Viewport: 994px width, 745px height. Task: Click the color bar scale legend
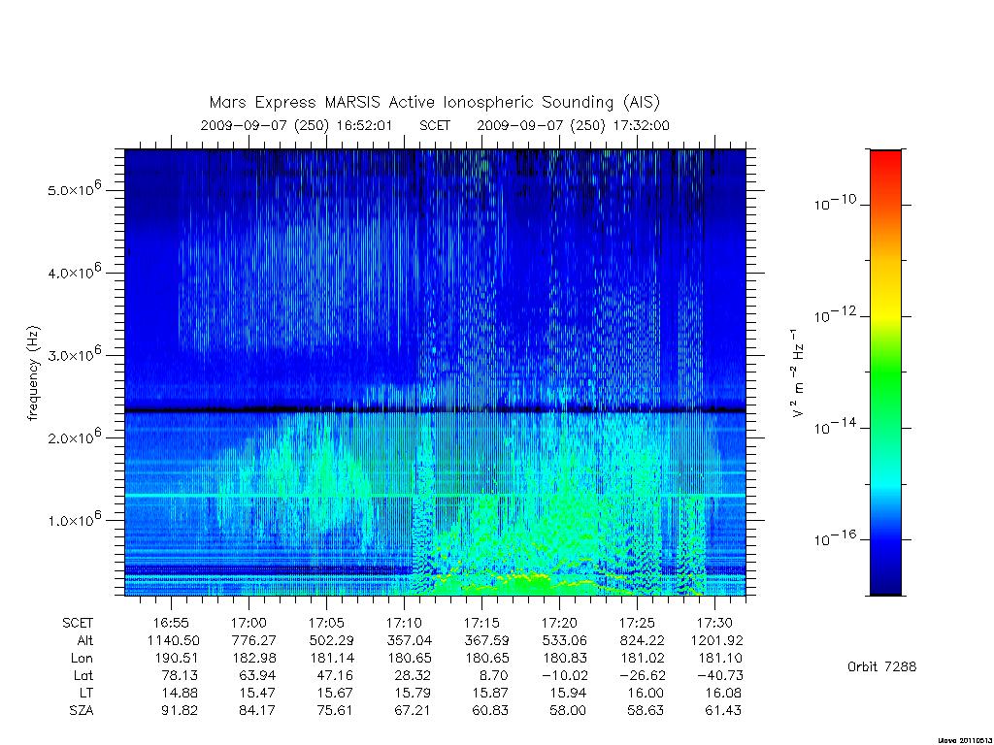click(885, 372)
